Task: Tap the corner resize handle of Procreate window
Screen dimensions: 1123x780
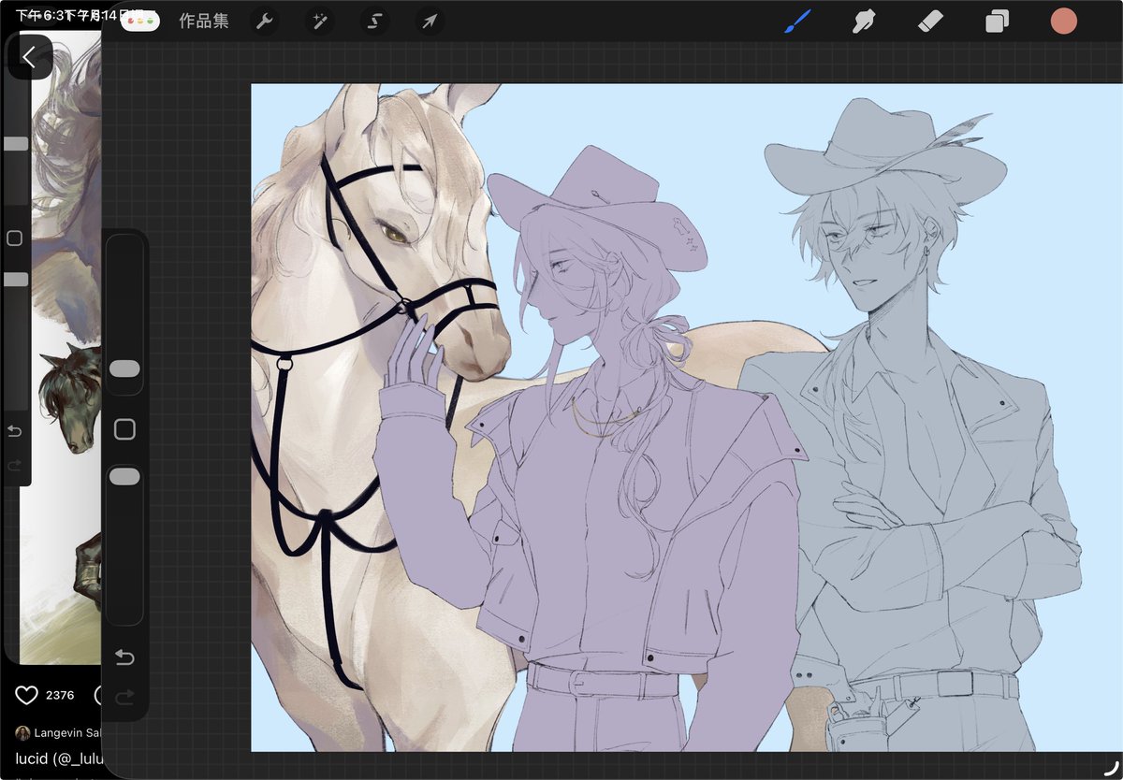Action: tap(1110, 767)
